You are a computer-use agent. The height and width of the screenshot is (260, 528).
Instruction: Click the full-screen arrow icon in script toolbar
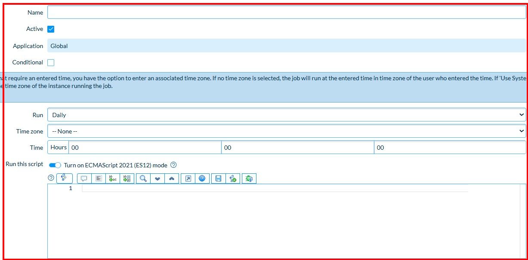[188, 178]
